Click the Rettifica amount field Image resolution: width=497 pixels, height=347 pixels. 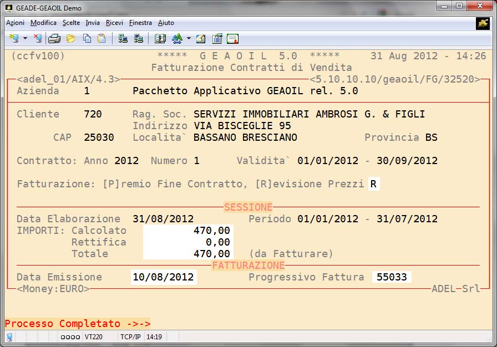tap(187, 242)
